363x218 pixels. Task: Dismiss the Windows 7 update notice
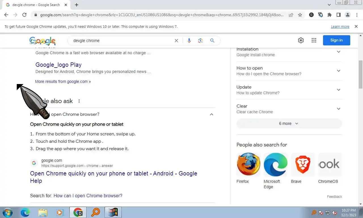pyautogui.click(x=356, y=26)
